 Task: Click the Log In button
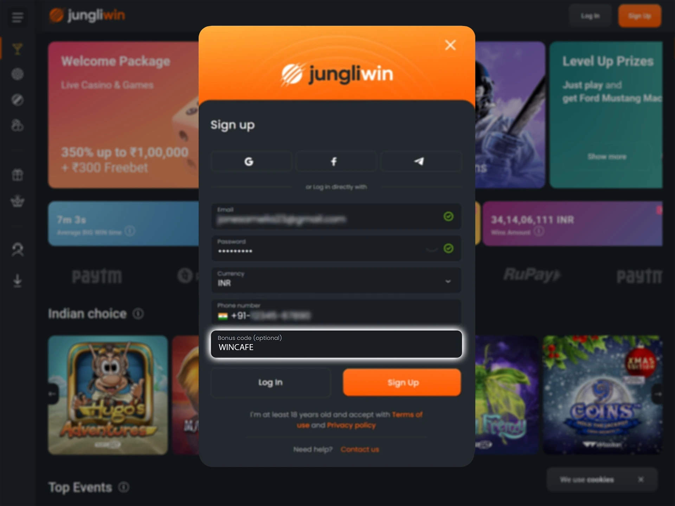click(x=269, y=383)
